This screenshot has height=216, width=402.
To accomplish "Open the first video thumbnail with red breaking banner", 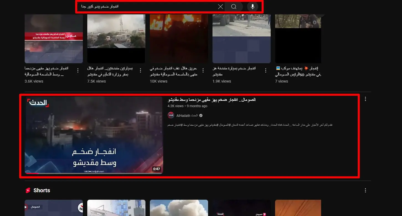I will (54, 39).
